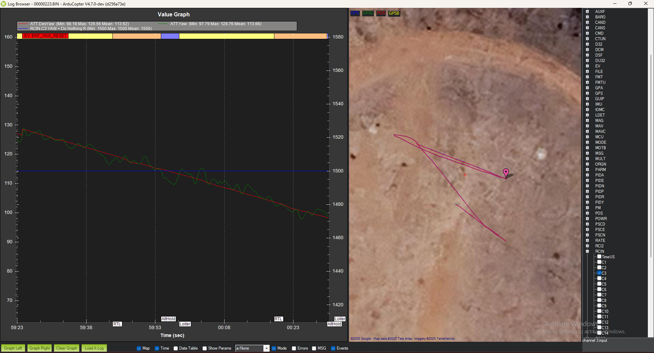
Task: Expand the BARO tree node
Action: click(587, 17)
